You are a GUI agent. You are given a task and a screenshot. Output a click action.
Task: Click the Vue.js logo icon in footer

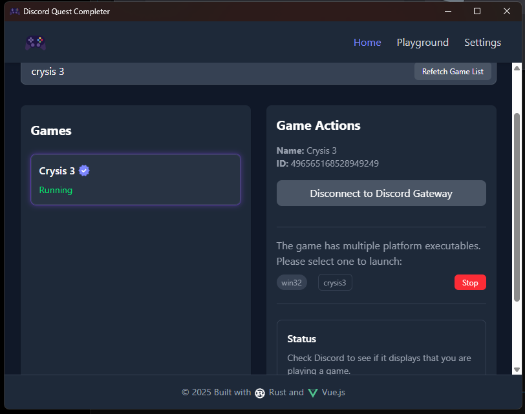[x=313, y=393]
